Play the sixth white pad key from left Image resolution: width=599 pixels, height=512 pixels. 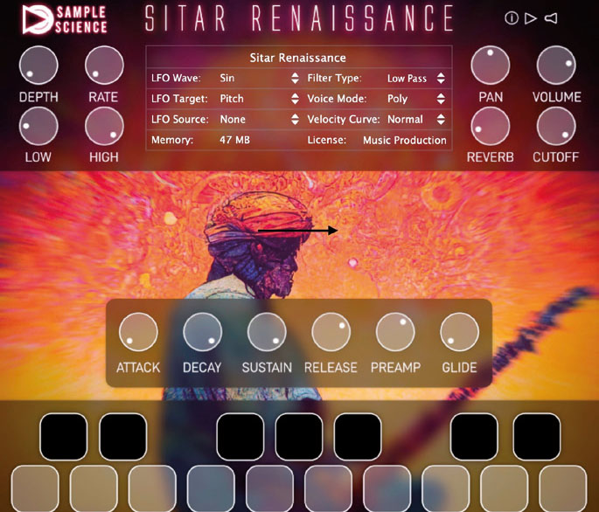click(x=328, y=488)
